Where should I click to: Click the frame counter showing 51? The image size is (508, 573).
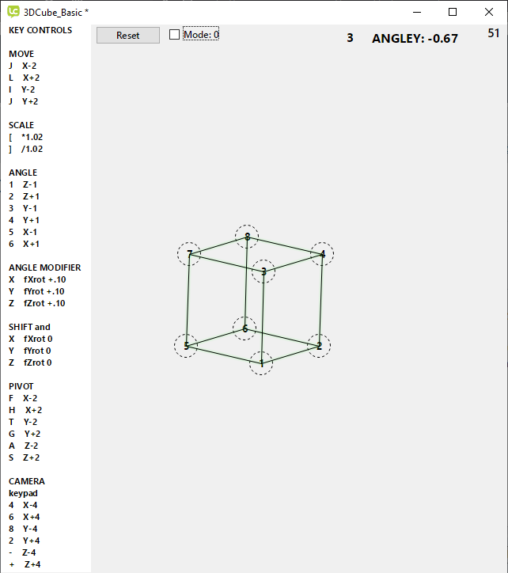pos(494,33)
